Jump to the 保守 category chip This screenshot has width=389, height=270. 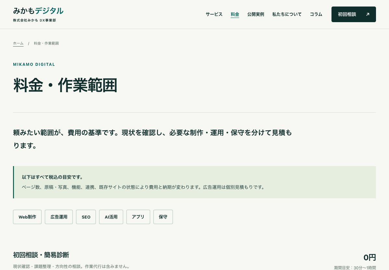pyautogui.click(x=163, y=217)
